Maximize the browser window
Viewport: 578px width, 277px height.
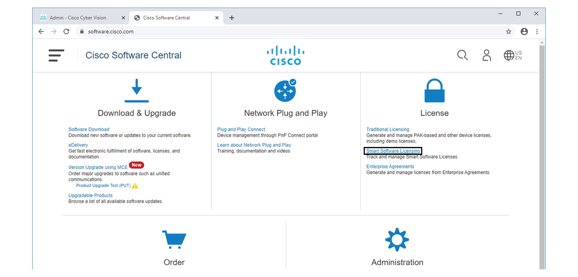pyautogui.click(x=518, y=14)
